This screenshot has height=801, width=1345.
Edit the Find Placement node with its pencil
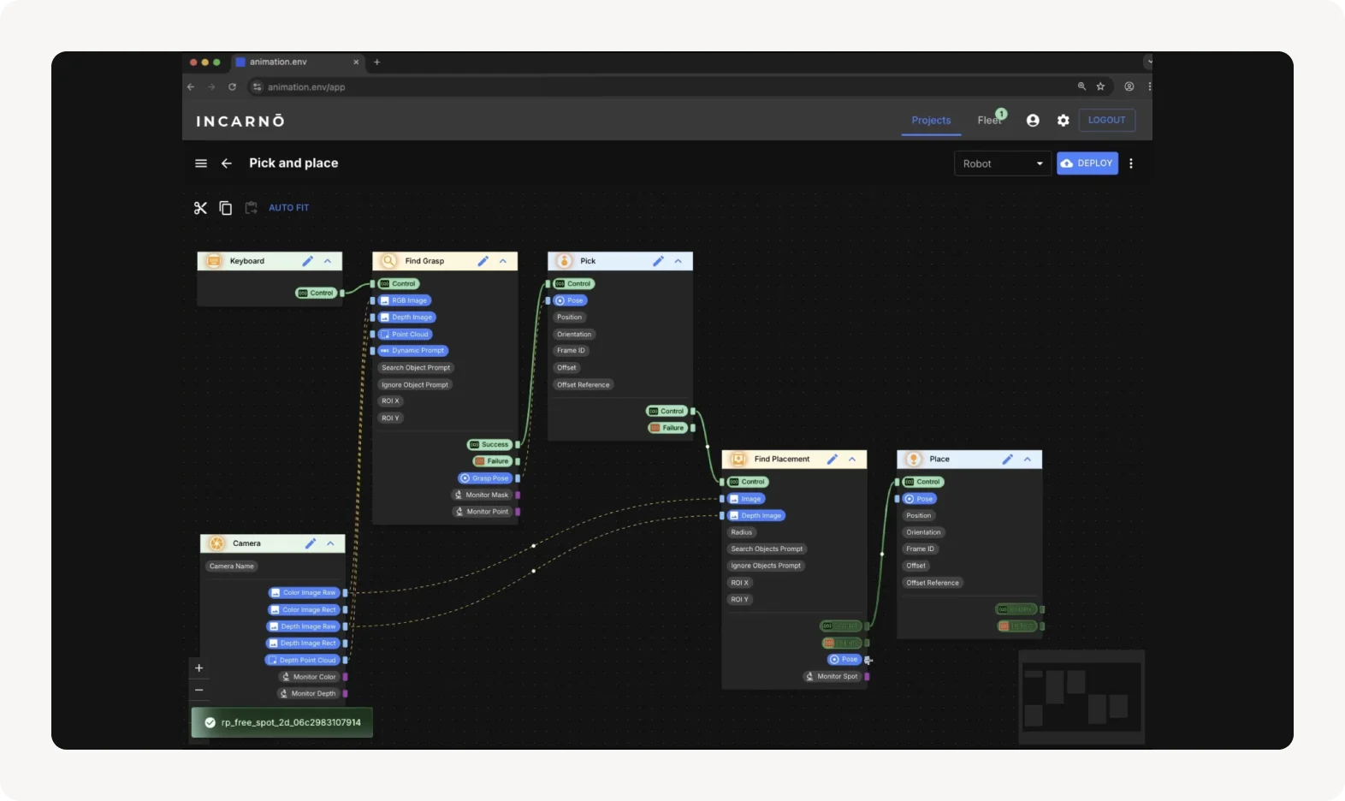832,460
